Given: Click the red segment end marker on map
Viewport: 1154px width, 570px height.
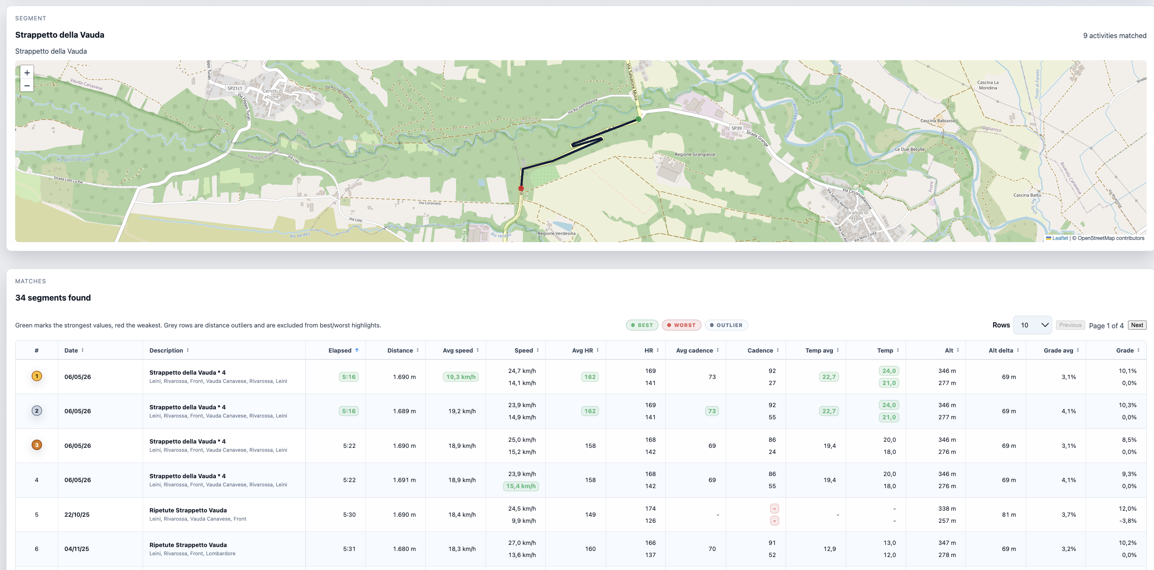Looking at the screenshot, I should click(521, 188).
